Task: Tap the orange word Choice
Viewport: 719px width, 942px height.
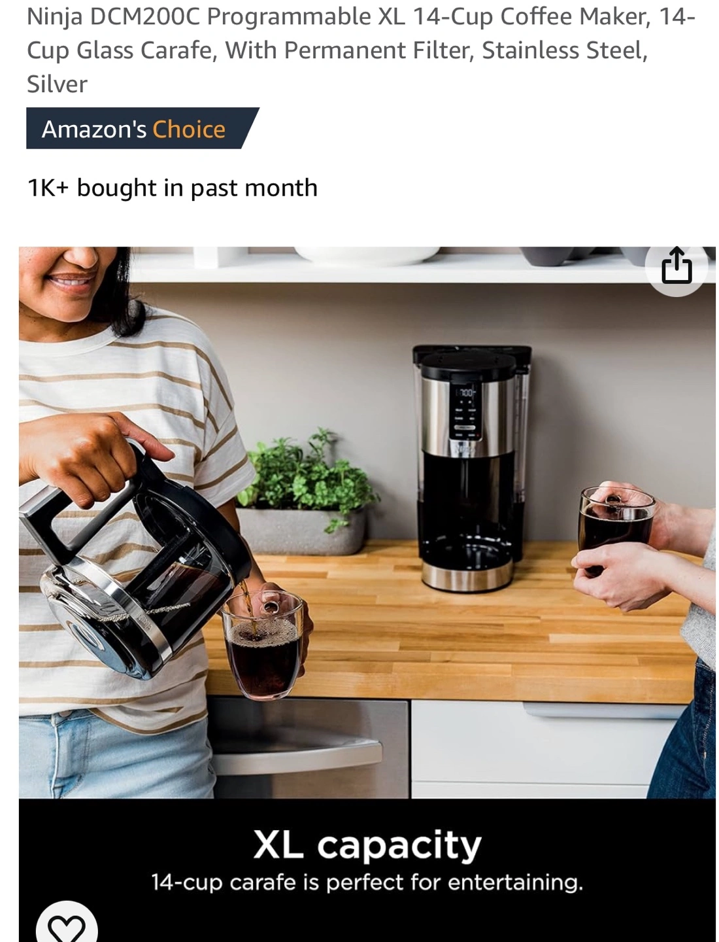Action: [189, 129]
